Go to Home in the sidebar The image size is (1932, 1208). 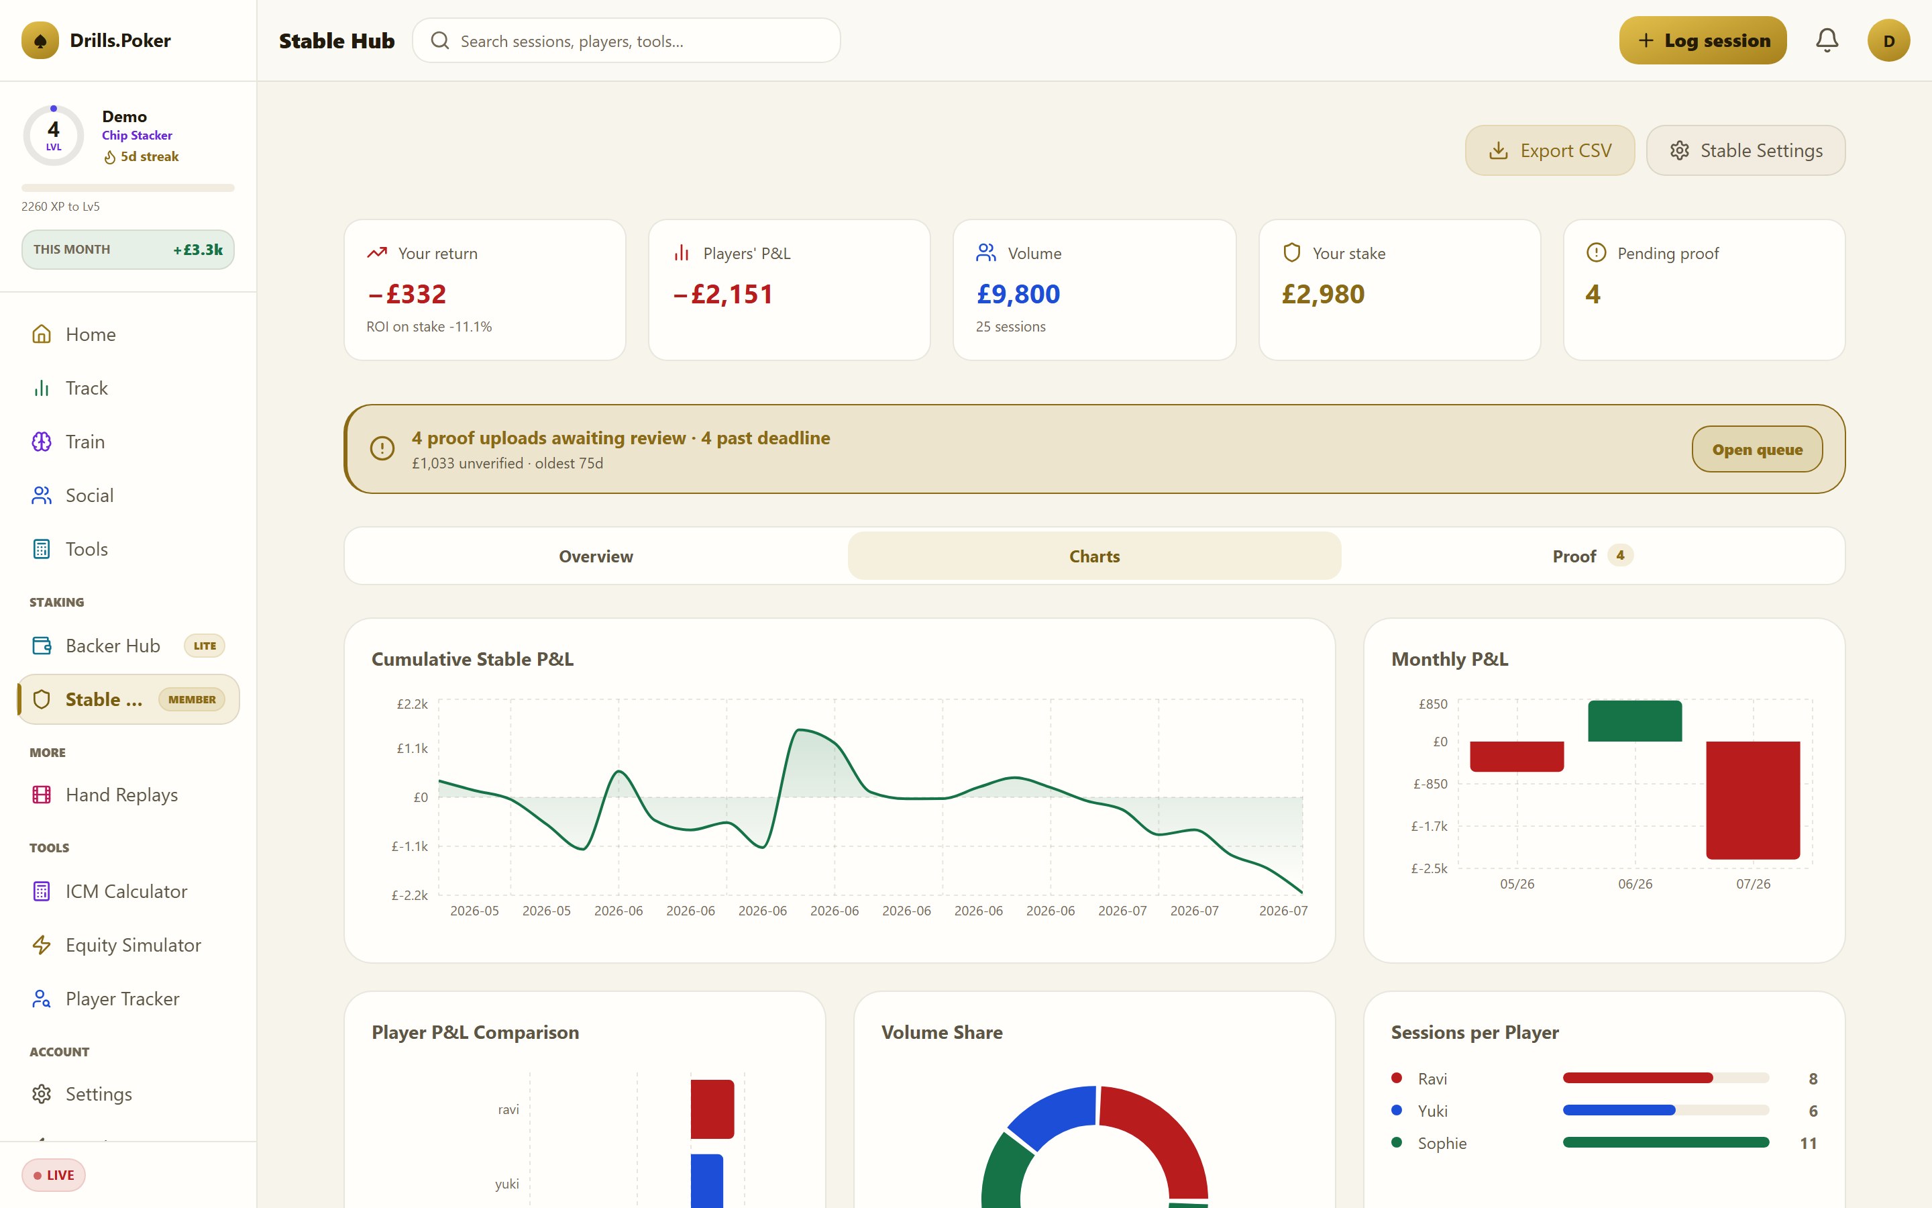pos(127,334)
